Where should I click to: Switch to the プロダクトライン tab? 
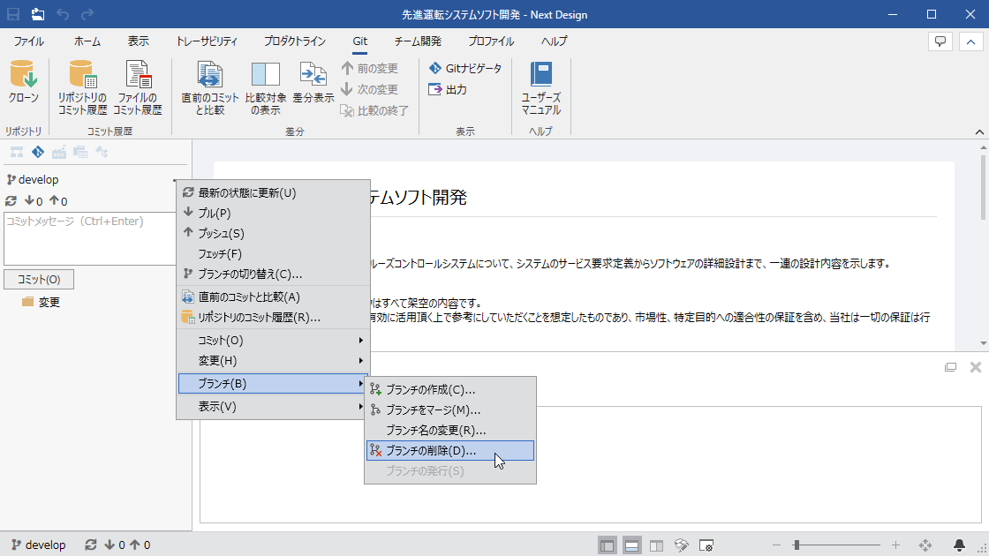click(295, 41)
